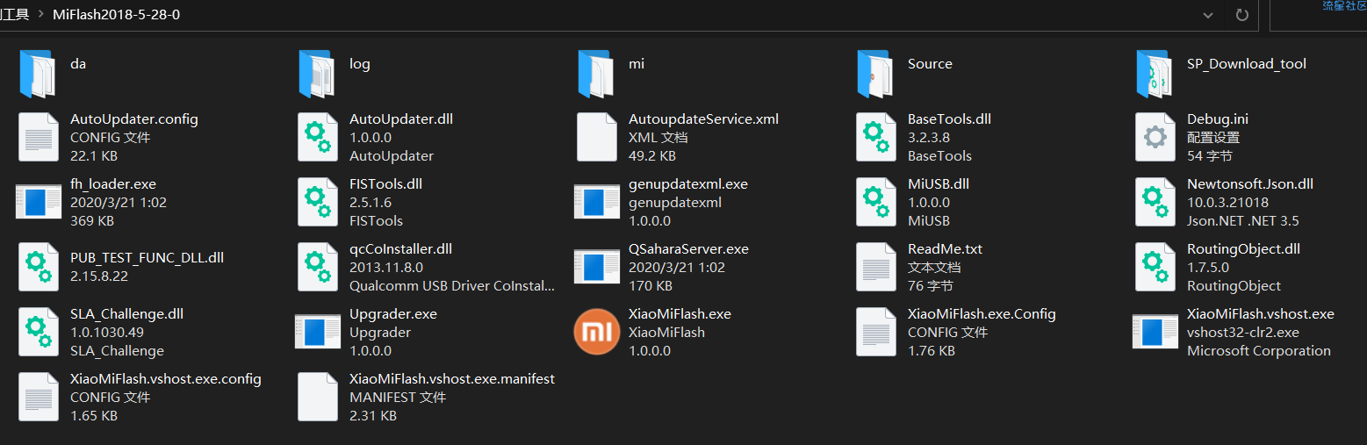1367x445 pixels.
Task: Click the file name BaseTools.dll
Action: tap(949, 119)
